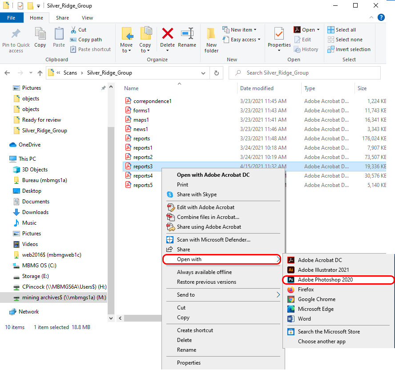
Task: Choose Adobe Illustrator 2021 from submenu
Action: tap(323, 270)
